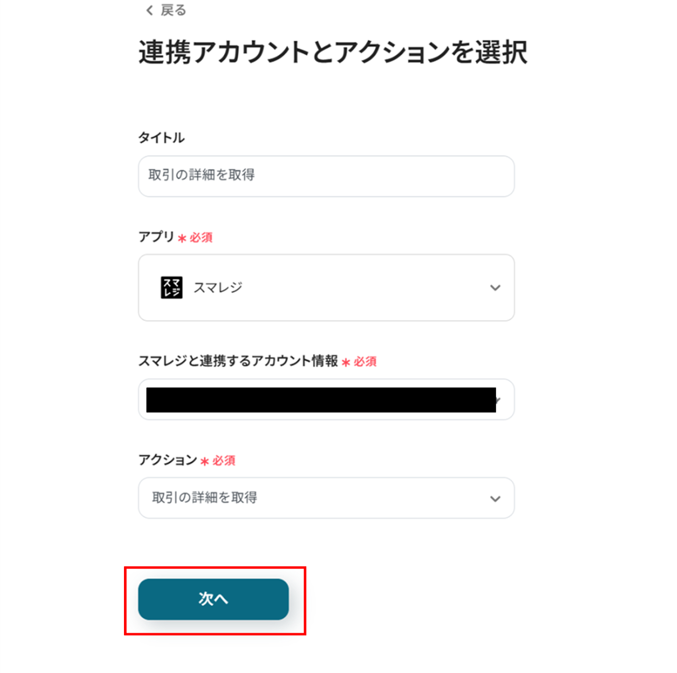This screenshot has width=677, height=673.
Task: Click the アクション field label
Action: [168, 460]
